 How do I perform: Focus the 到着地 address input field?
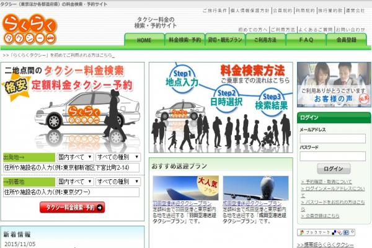click(71, 192)
